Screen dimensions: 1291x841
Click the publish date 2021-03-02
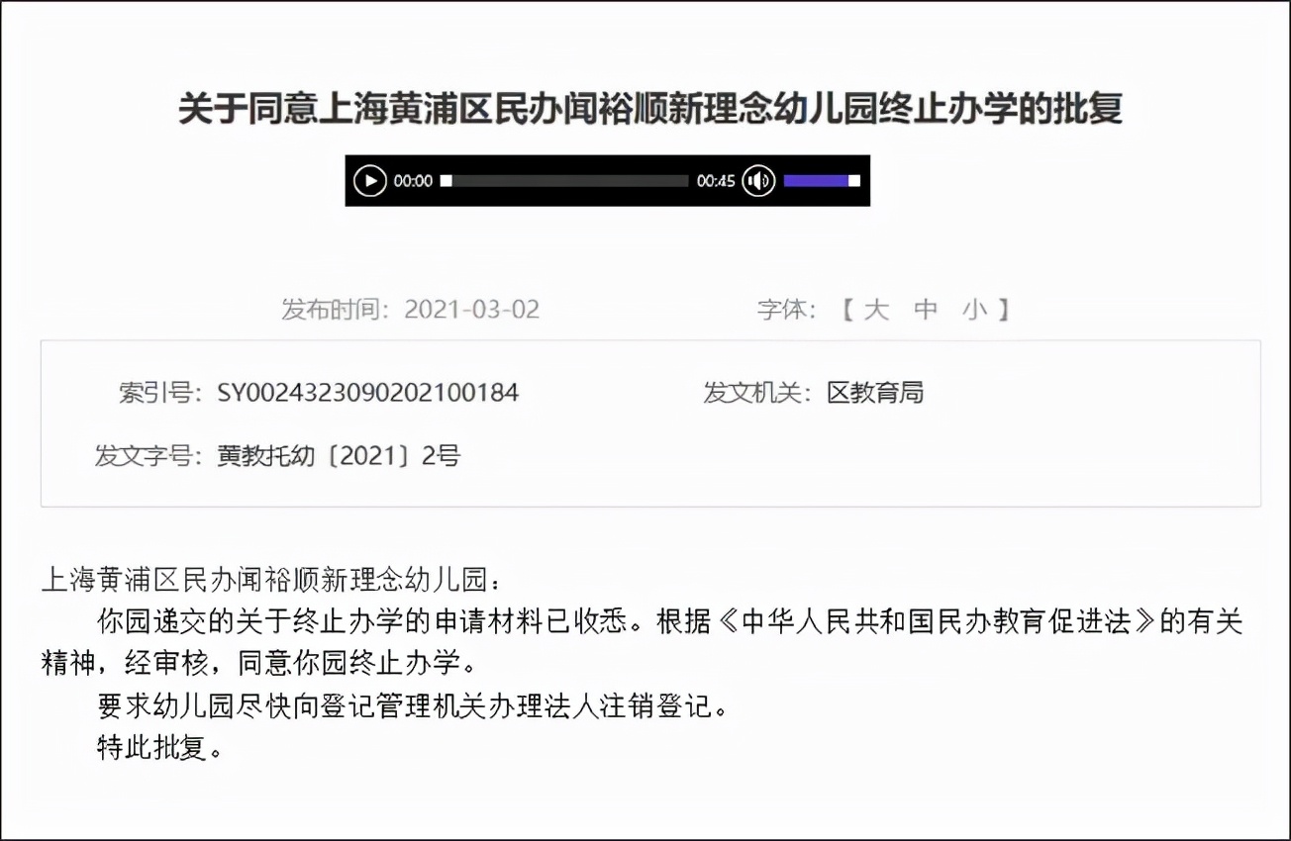pyautogui.click(x=473, y=309)
